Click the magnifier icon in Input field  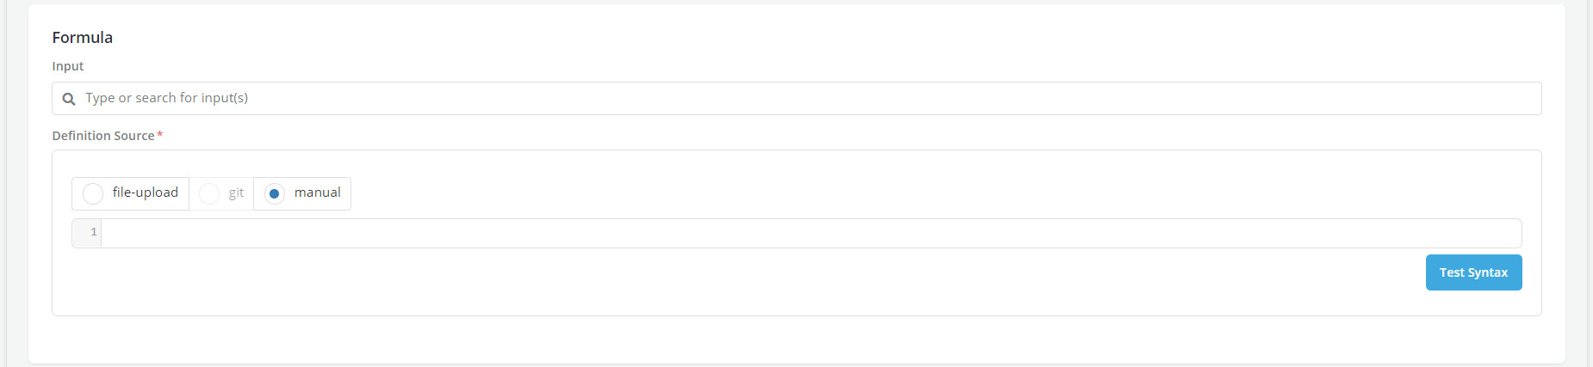69,99
